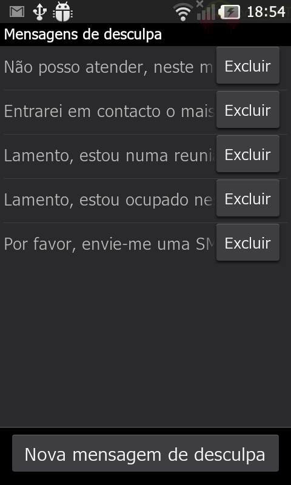Delete the 'Lamento, estou numa reunião' message
This screenshot has height=485, width=291.
(x=248, y=154)
